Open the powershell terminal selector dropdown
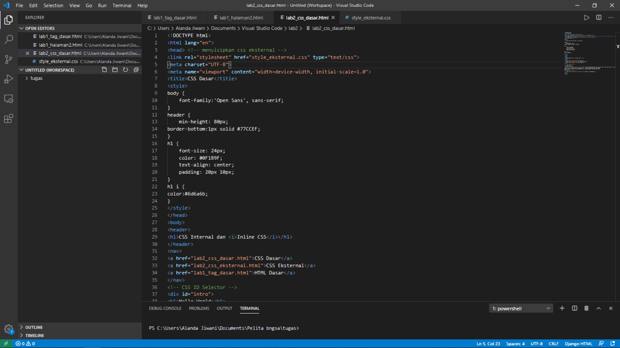This screenshot has width=620, height=348. (521, 309)
